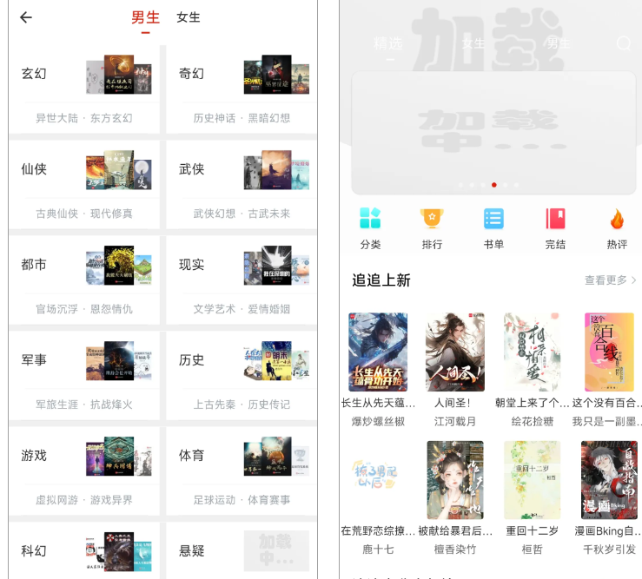Open the 分类 category icon
The image size is (642, 579).
point(370,219)
